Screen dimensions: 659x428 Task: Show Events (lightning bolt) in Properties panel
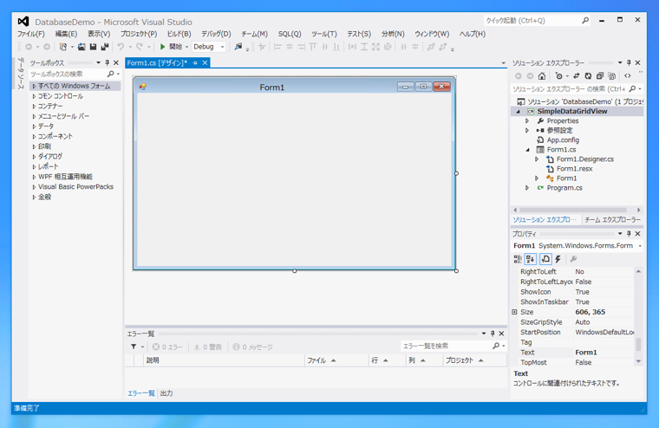pyautogui.click(x=558, y=259)
